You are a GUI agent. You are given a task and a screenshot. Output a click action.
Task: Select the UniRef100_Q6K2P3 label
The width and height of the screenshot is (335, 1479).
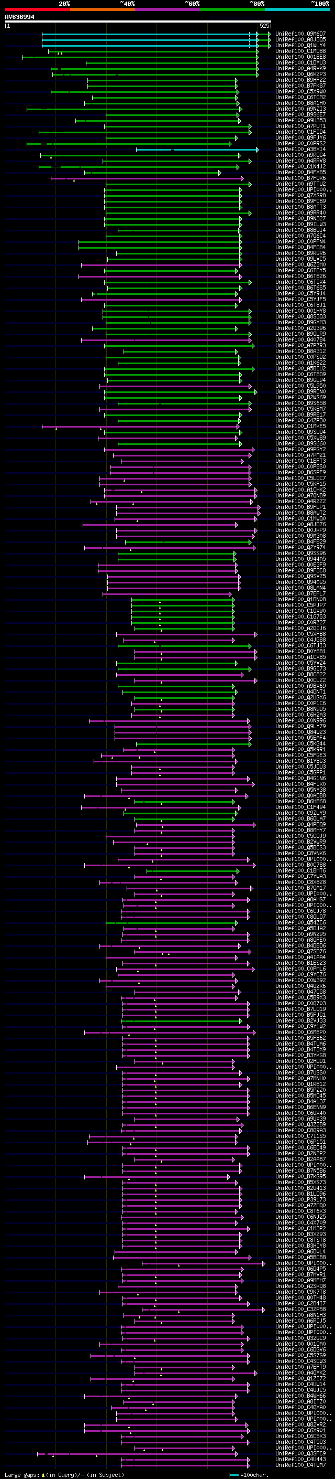(300, 74)
